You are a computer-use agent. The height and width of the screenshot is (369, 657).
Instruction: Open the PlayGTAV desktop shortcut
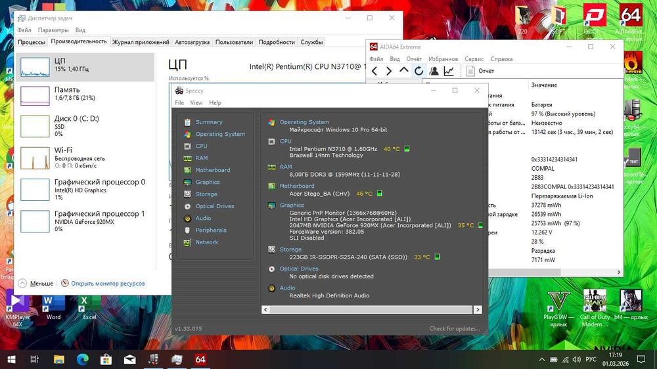[x=558, y=309]
